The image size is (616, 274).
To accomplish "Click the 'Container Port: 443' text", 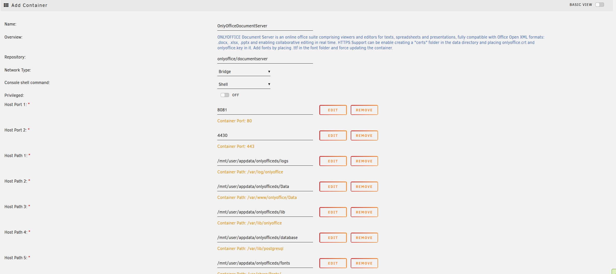I will (236, 146).
